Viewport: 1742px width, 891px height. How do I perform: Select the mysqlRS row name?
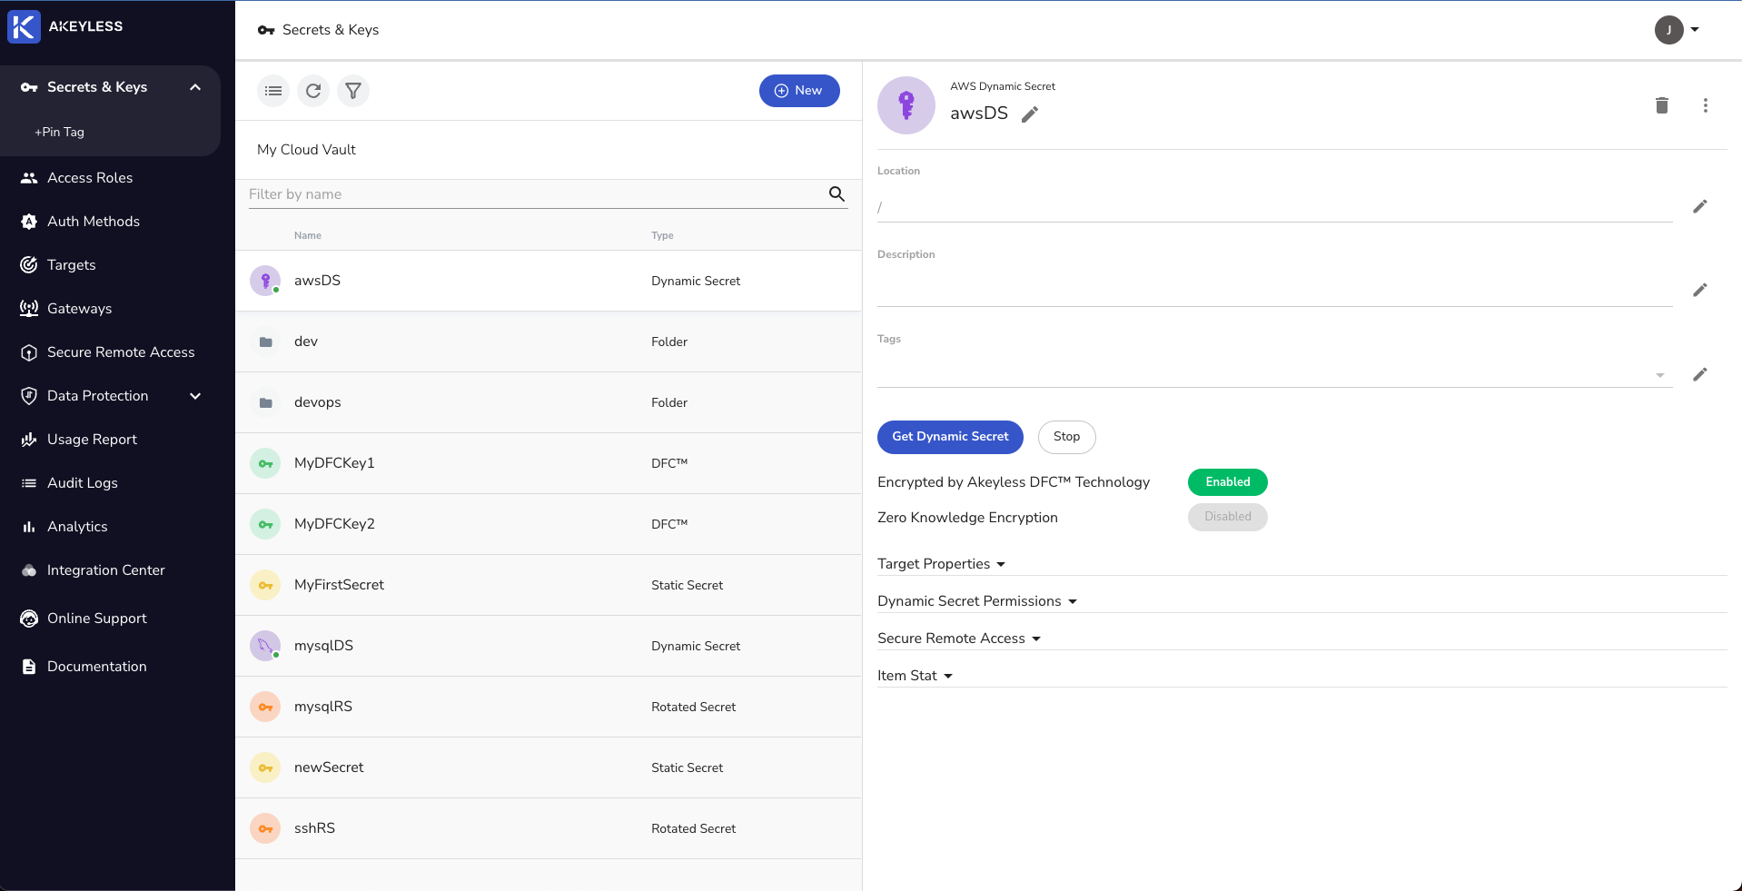pos(323,707)
